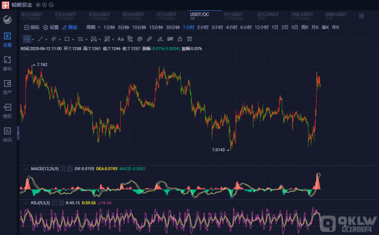Screen dimensions: 379x235
Task: Add a new trading pair tab
Action: (x=362, y=16)
